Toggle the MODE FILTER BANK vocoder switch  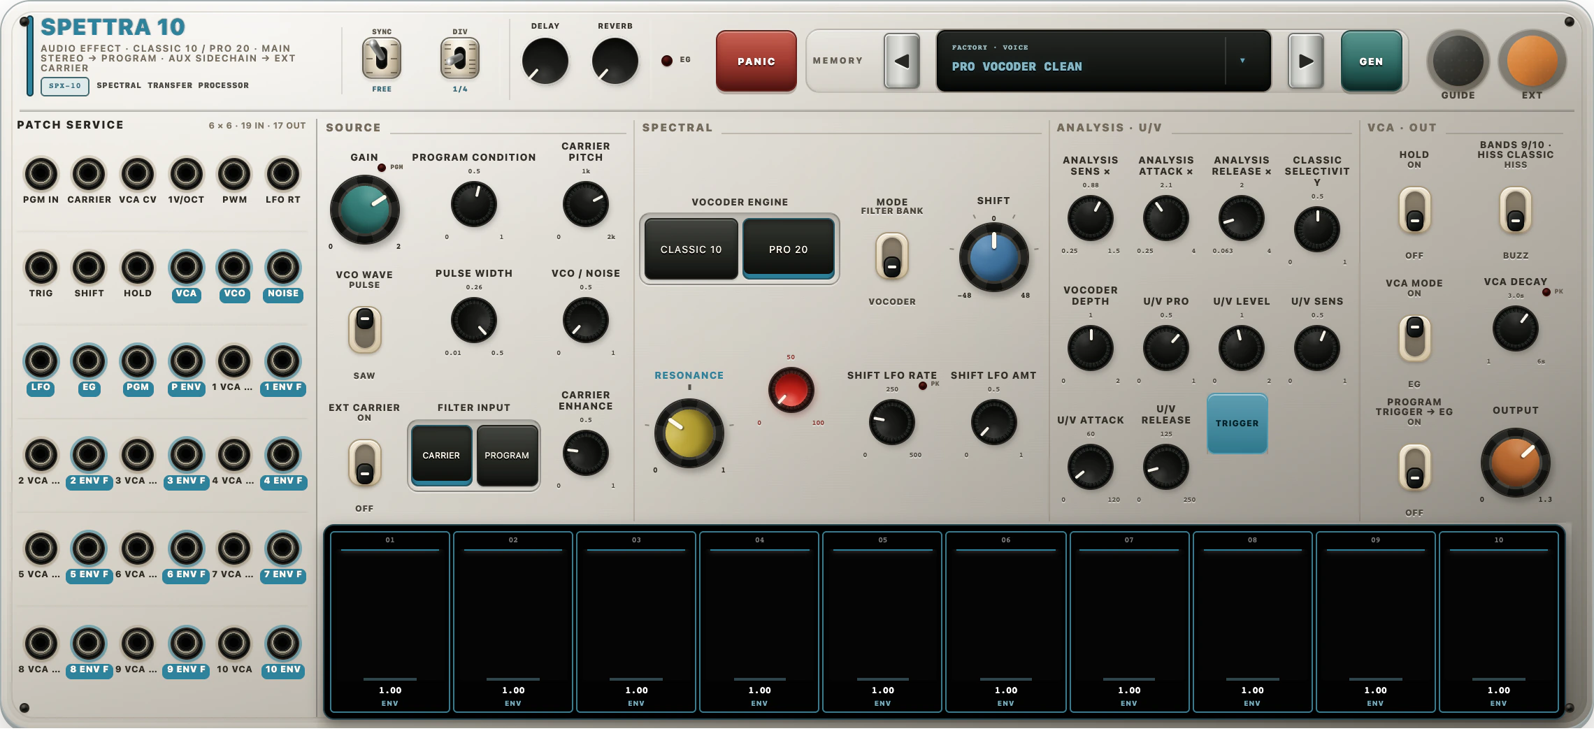pos(892,256)
